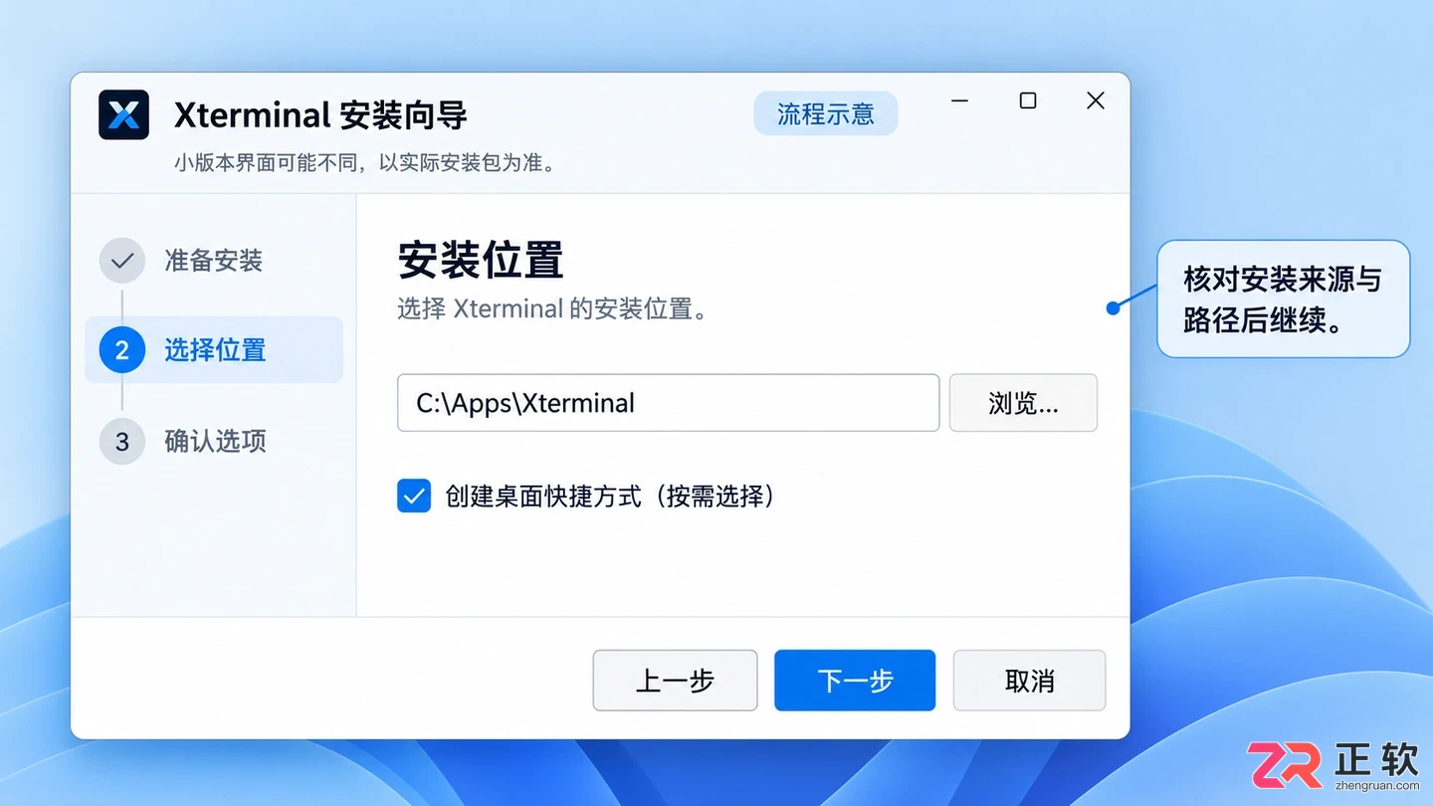Open the 确认选项 step
Viewport: 1433px width, 806px height.
214,441
